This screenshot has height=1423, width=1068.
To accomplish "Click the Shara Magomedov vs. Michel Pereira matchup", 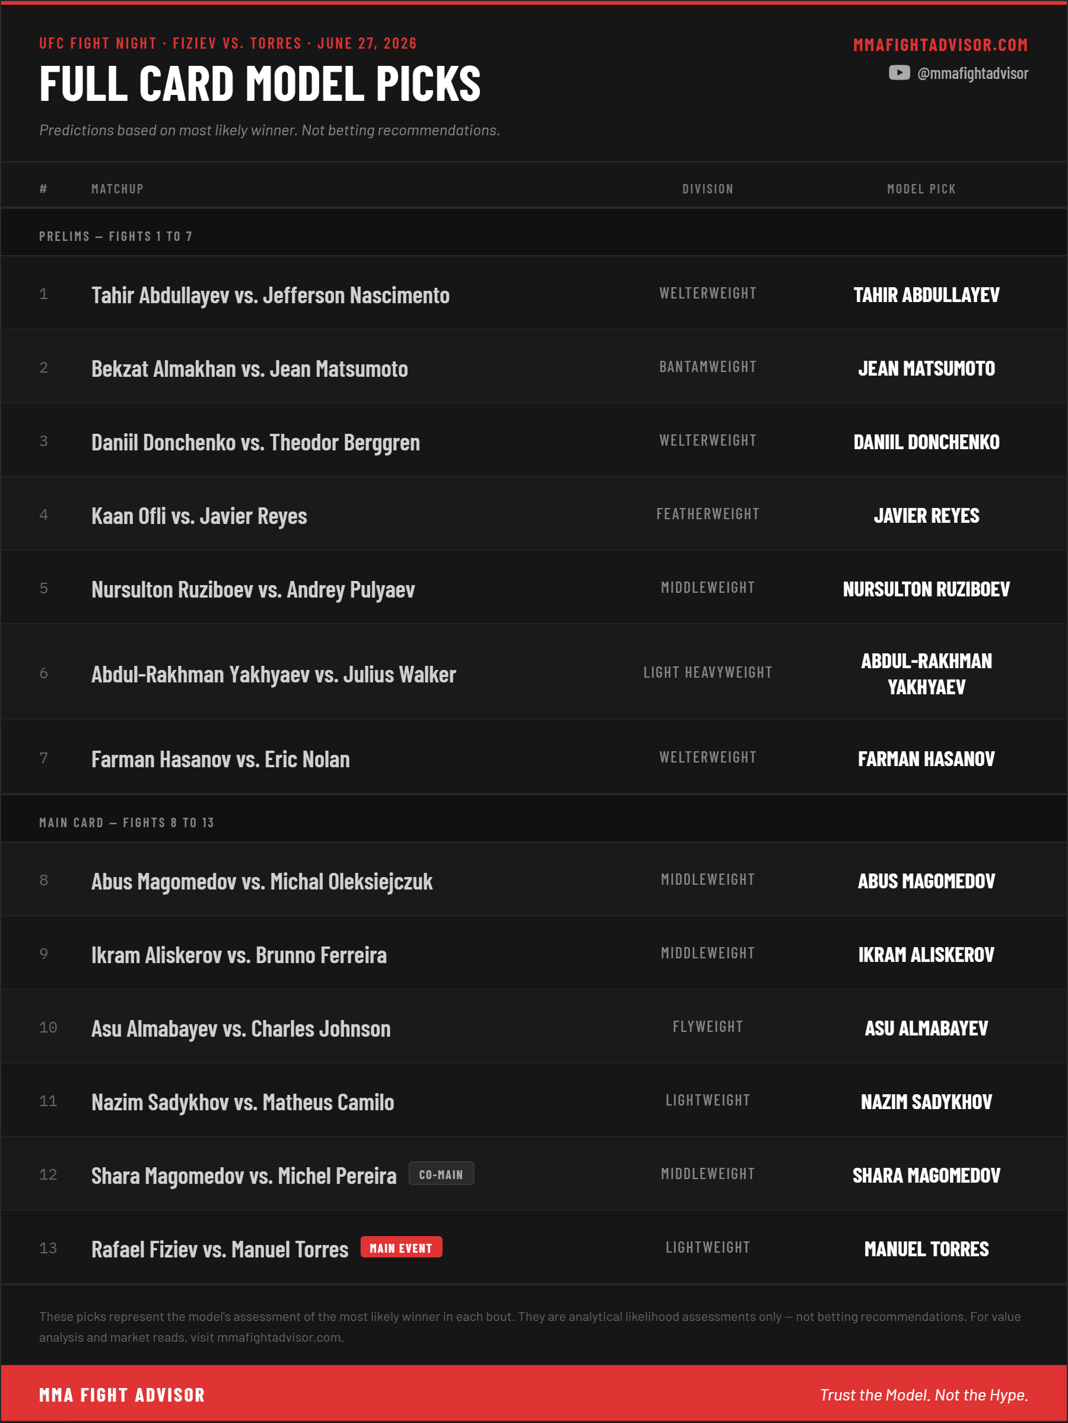I will (244, 1176).
